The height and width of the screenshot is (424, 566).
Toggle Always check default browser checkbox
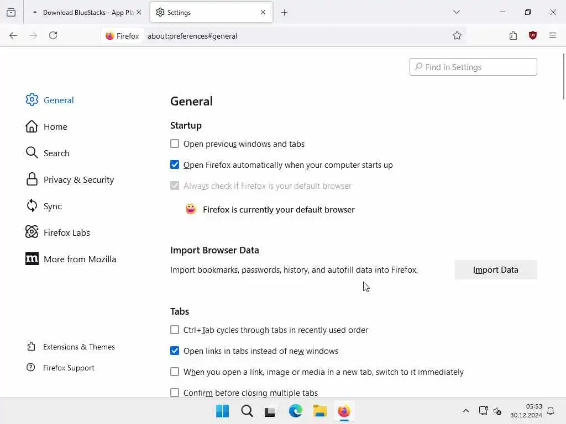coord(175,185)
